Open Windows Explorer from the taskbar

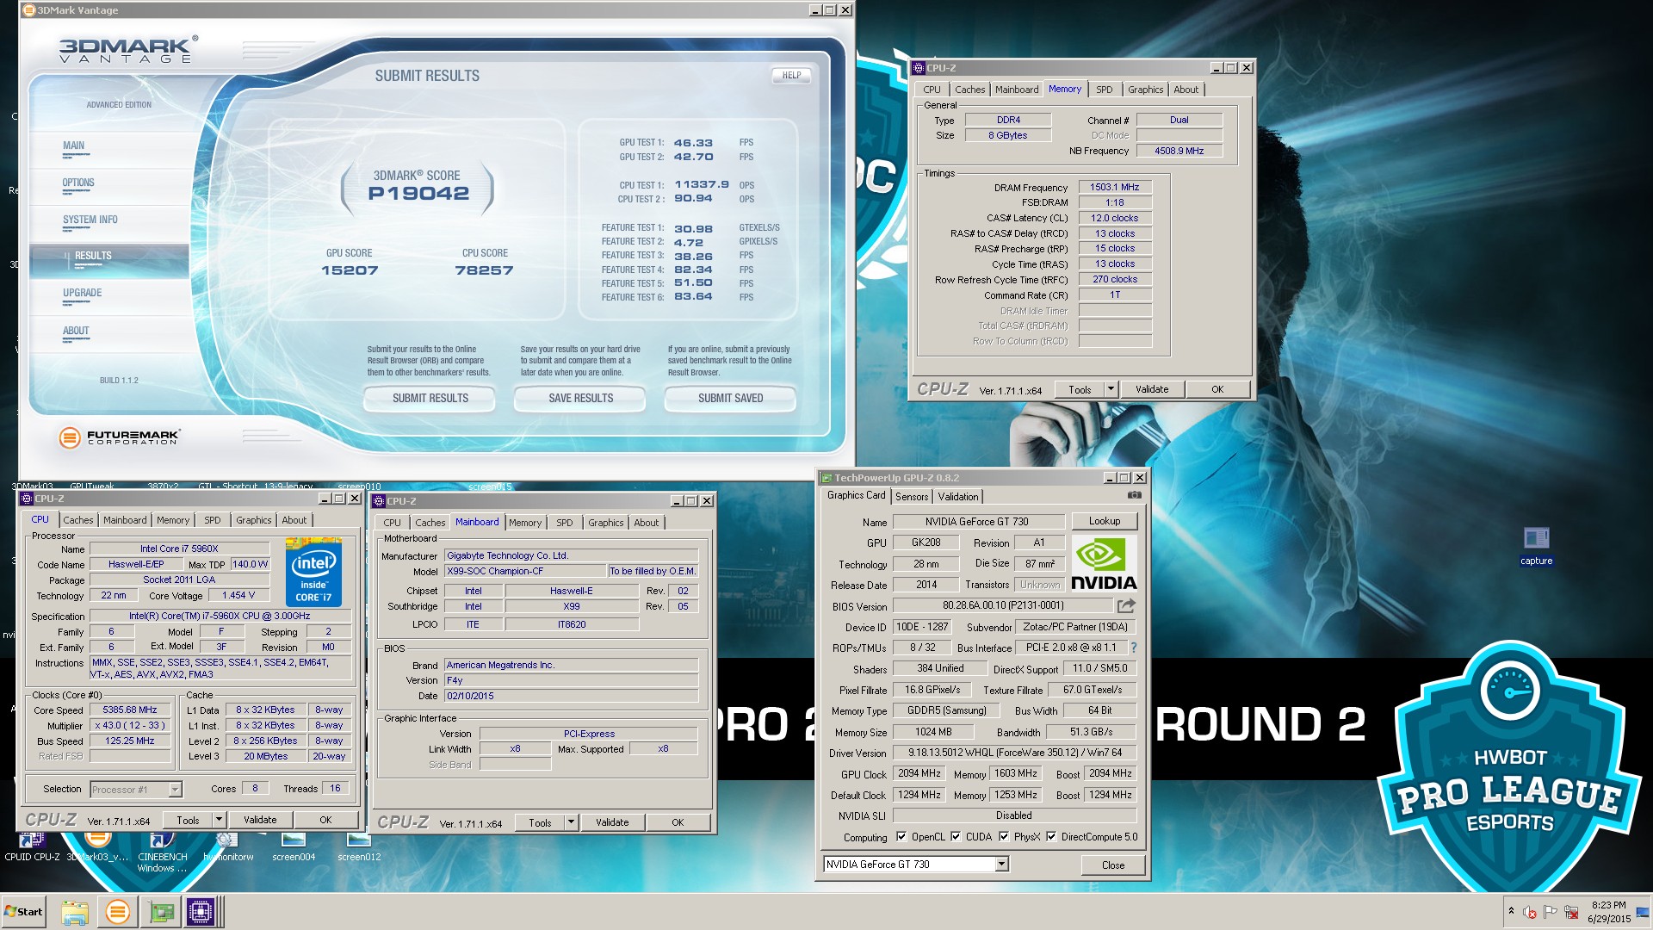(75, 912)
